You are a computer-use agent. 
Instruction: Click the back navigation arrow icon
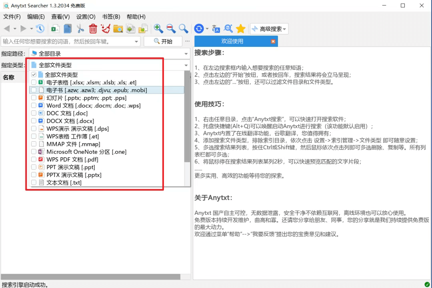(7, 29)
